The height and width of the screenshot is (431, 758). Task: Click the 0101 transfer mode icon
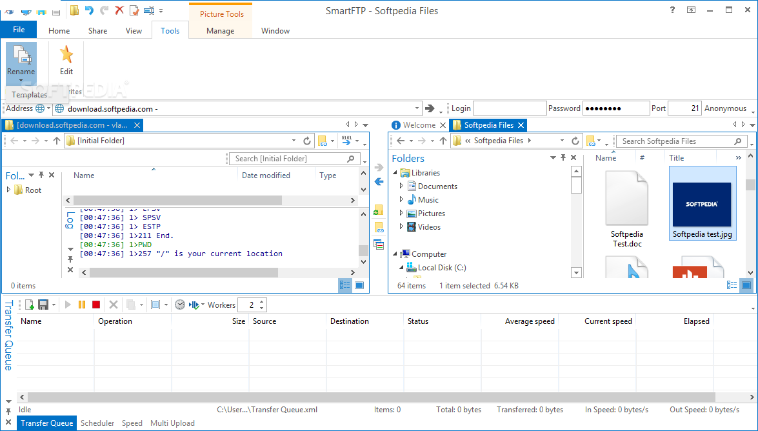pyautogui.click(x=346, y=140)
